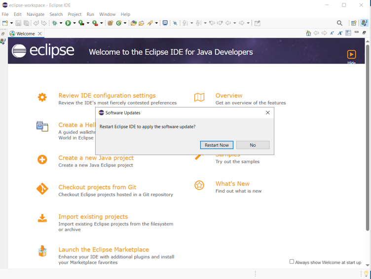Click the Restore icon on left trim
Image resolution: width=371 pixels, height=279 pixels.
point(3,34)
